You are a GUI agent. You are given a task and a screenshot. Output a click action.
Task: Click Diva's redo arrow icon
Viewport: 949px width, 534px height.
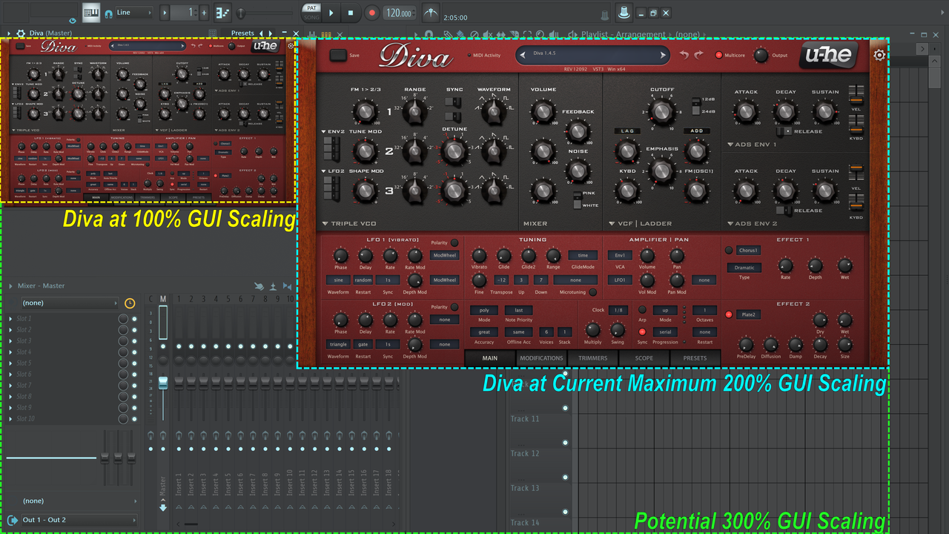coord(698,54)
